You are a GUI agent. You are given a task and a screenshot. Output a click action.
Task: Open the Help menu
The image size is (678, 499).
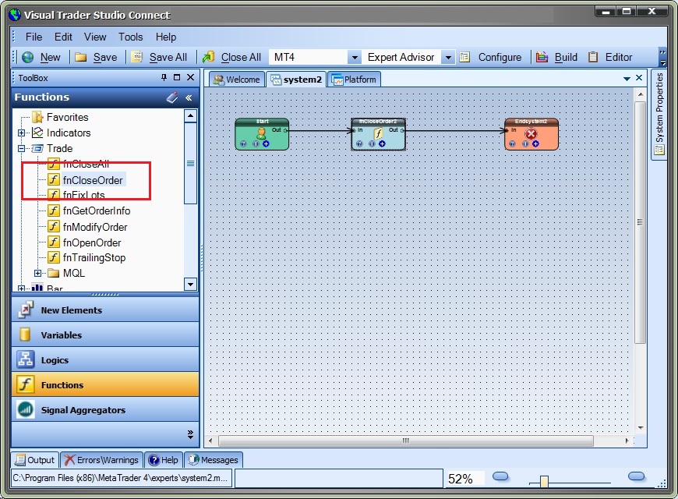[166, 37]
